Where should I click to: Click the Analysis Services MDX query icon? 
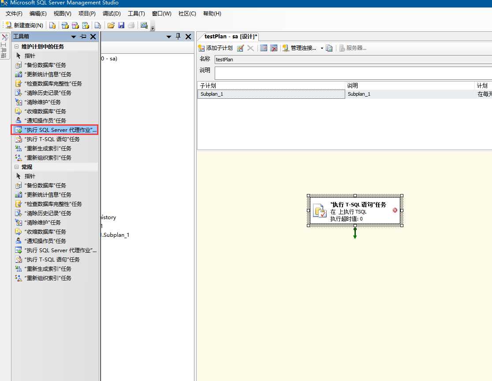pyautogui.click(x=65, y=26)
